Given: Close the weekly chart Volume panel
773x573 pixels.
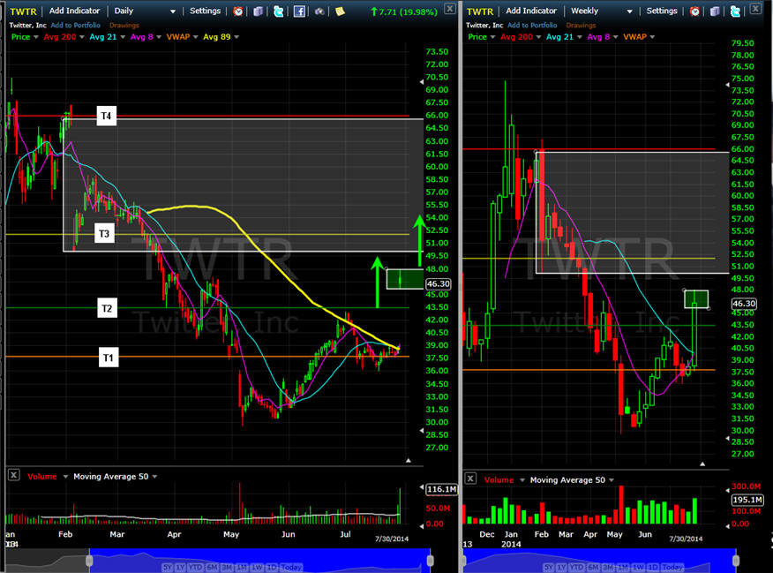Looking at the screenshot, I should point(470,479).
